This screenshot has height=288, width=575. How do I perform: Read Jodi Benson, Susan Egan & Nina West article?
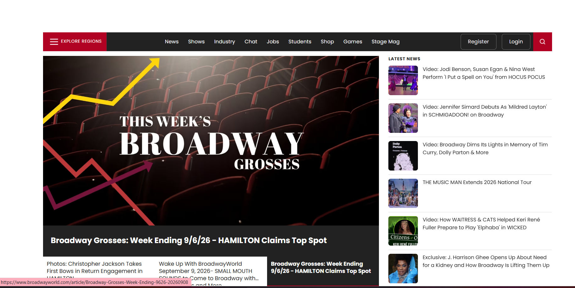[x=484, y=73]
